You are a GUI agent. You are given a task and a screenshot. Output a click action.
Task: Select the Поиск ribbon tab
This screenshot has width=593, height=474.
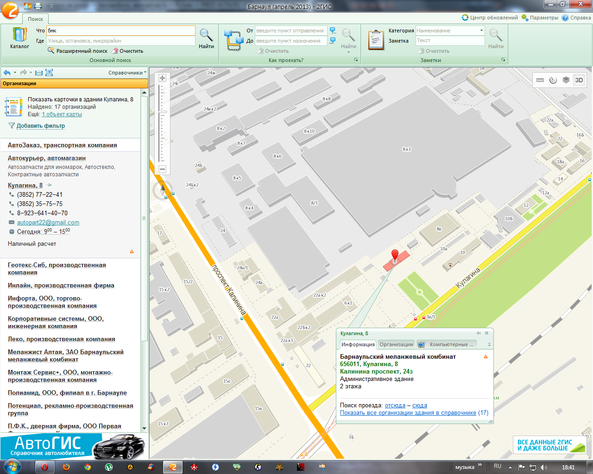(35, 19)
